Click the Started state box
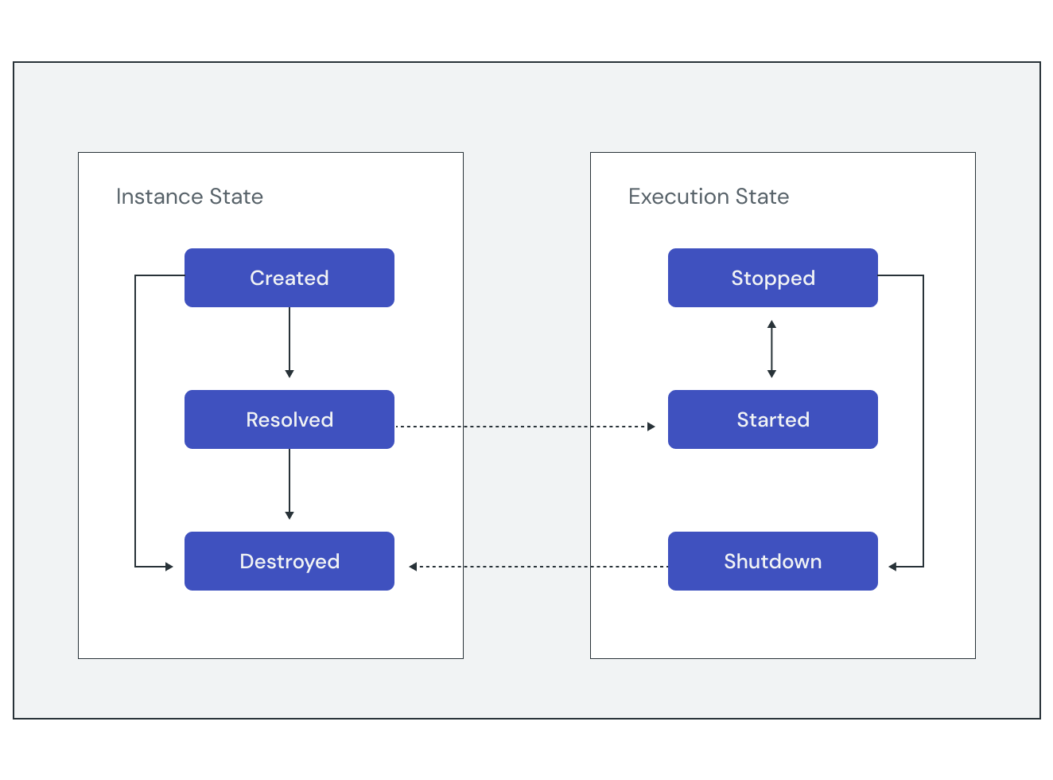This screenshot has width=1053, height=780. point(772,419)
